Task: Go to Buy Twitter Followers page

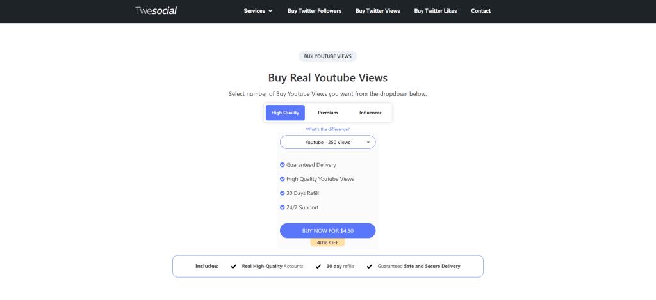Action: [x=314, y=11]
